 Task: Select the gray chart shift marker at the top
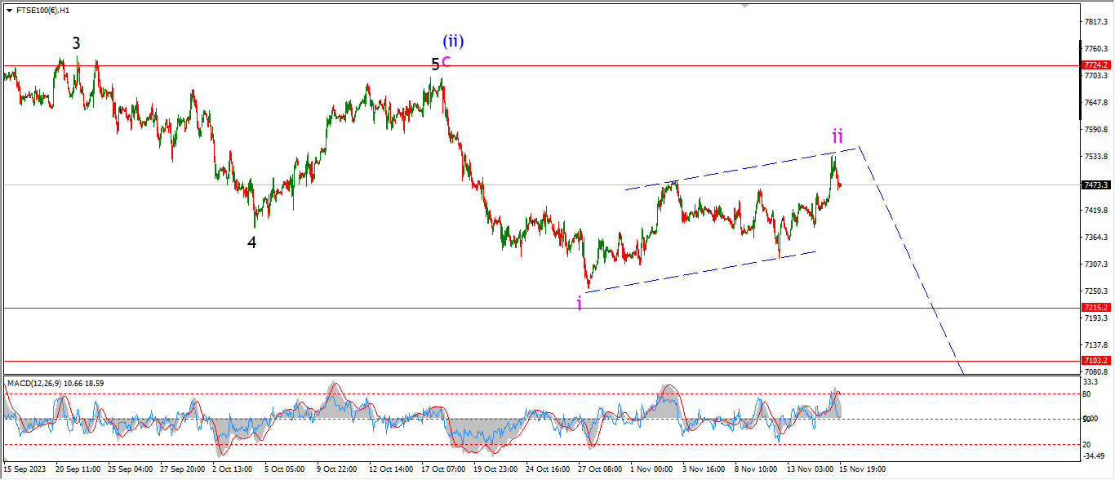click(x=744, y=5)
